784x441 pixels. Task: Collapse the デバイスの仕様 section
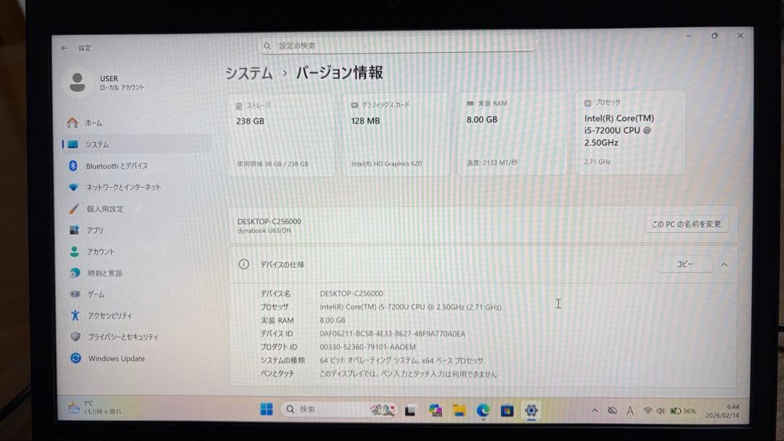point(724,264)
